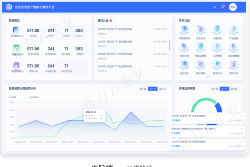Click the info icon beside 特殊作业
Screen dimensions: 250x167
point(22,36)
